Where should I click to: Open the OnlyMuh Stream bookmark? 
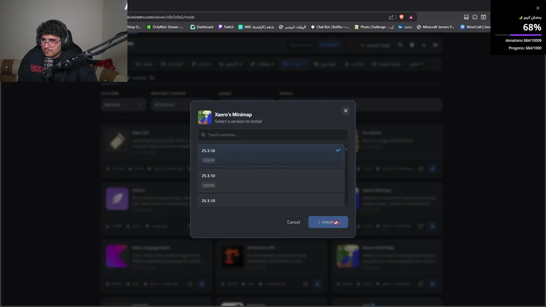tap(165, 27)
